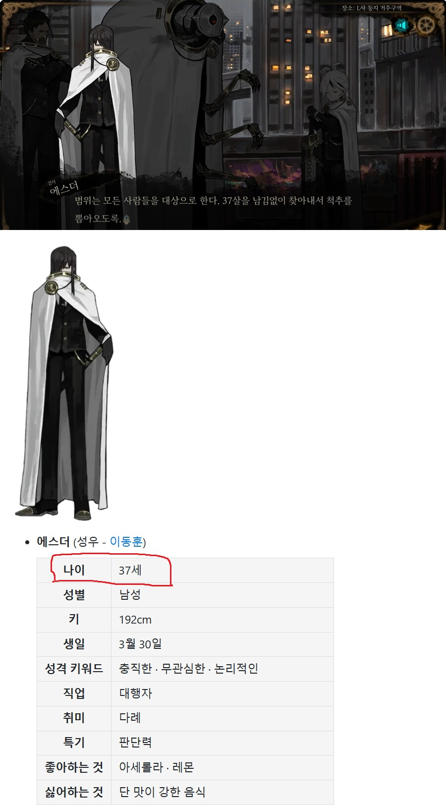
Task: Click the 대행자 occupation value
Action: coord(135,693)
